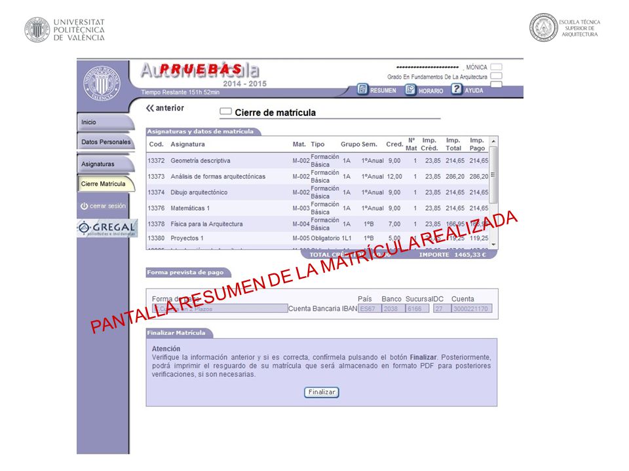This screenshot has width=629, height=471.
Task: Click the DC field 27
Action: click(442, 308)
